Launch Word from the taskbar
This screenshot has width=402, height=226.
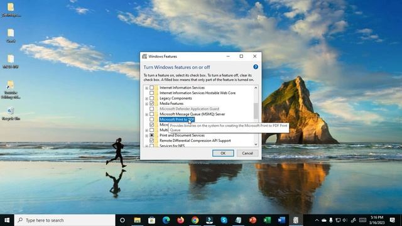(281, 220)
